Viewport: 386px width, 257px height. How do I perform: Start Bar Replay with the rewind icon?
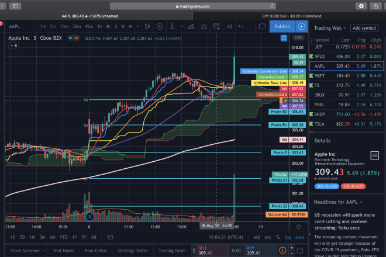(229, 26)
